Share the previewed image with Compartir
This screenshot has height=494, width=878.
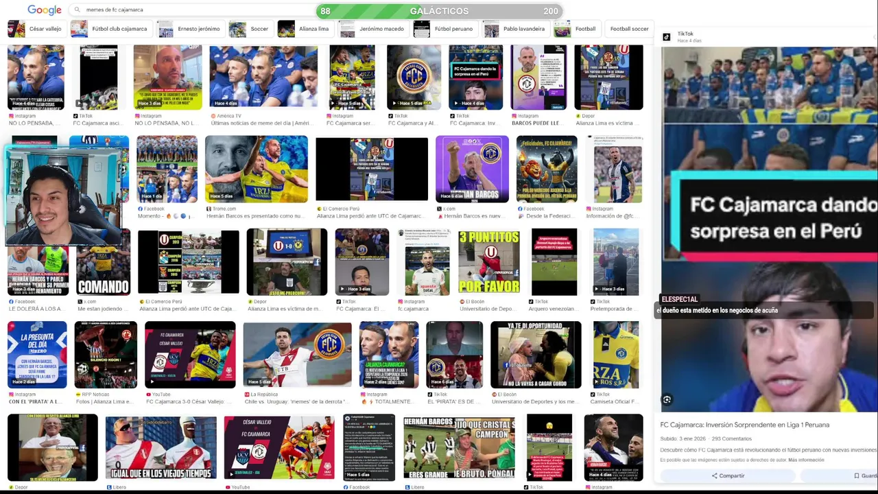coord(728,475)
